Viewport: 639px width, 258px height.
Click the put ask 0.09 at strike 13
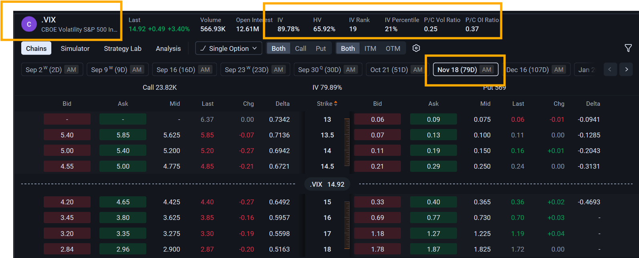[433, 119]
